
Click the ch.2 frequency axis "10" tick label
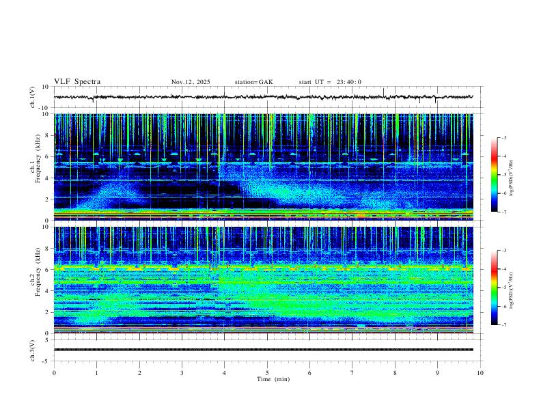click(46, 227)
